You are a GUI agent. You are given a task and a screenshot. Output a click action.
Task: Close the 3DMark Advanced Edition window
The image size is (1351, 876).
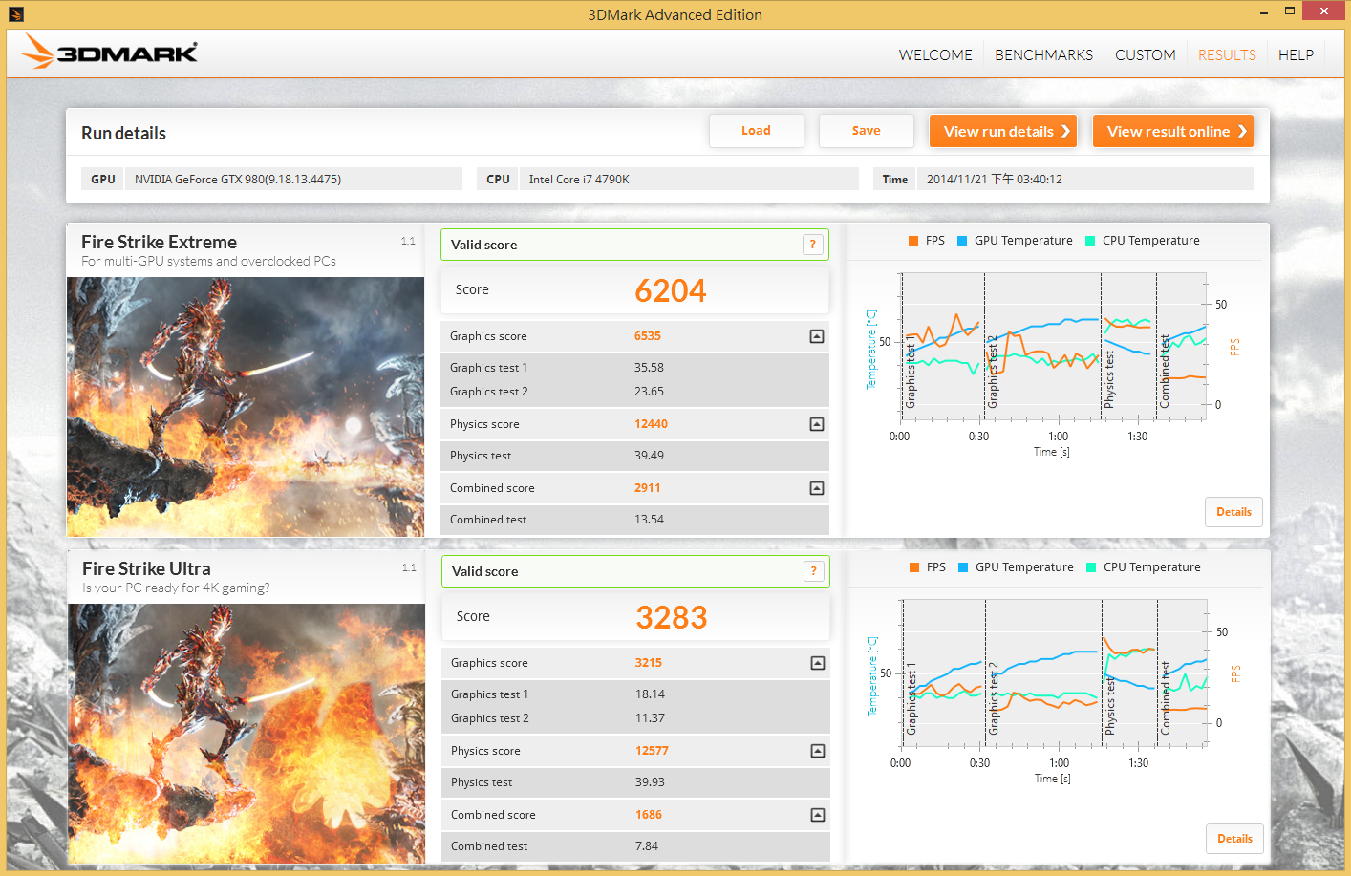(1323, 11)
